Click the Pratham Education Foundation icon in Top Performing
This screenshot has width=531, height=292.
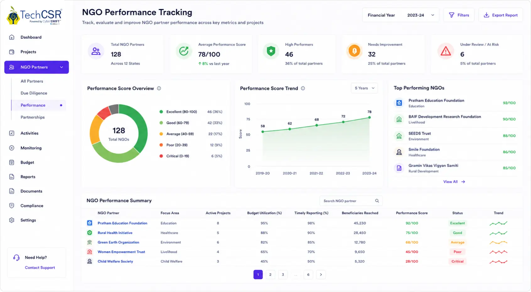click(399, 103)
